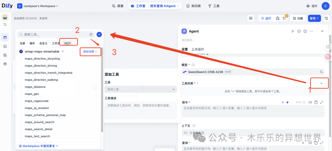Open the robot app icon in the sidebar
Image resolution: width=332 pixels, height=151 pixels.
click(x=5, y=17)
